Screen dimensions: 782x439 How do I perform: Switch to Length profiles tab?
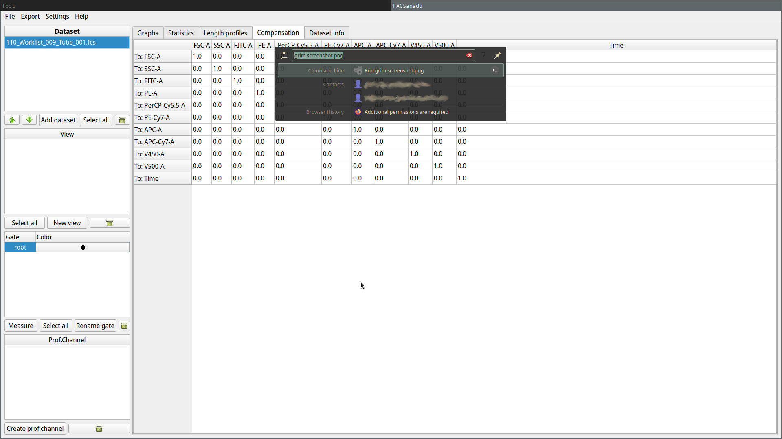(x=225, y=33)
